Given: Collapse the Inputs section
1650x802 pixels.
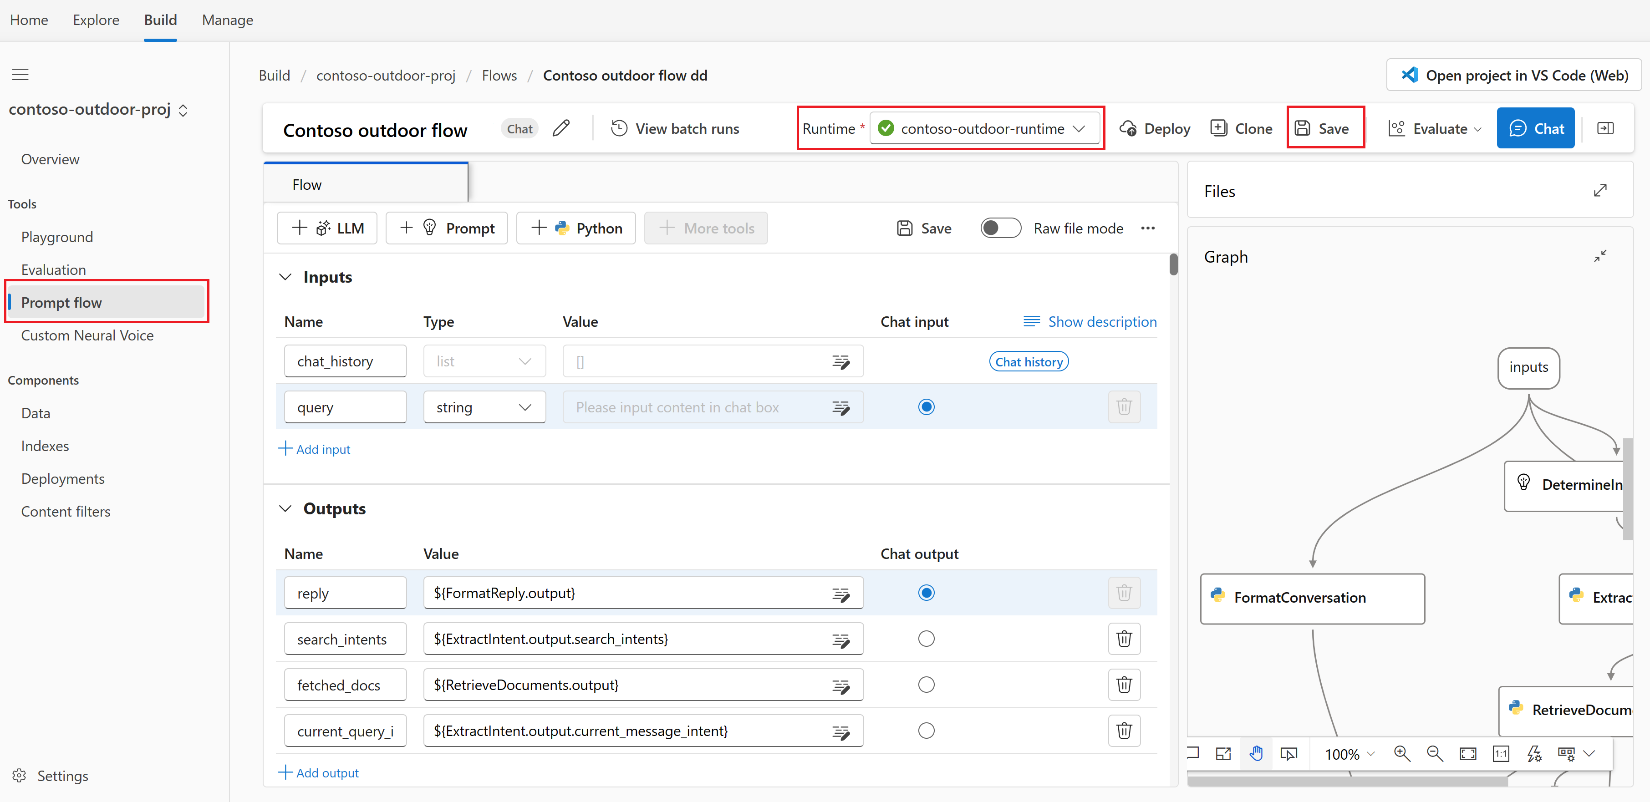Looking at the screenshot, I should pos(285,277).
